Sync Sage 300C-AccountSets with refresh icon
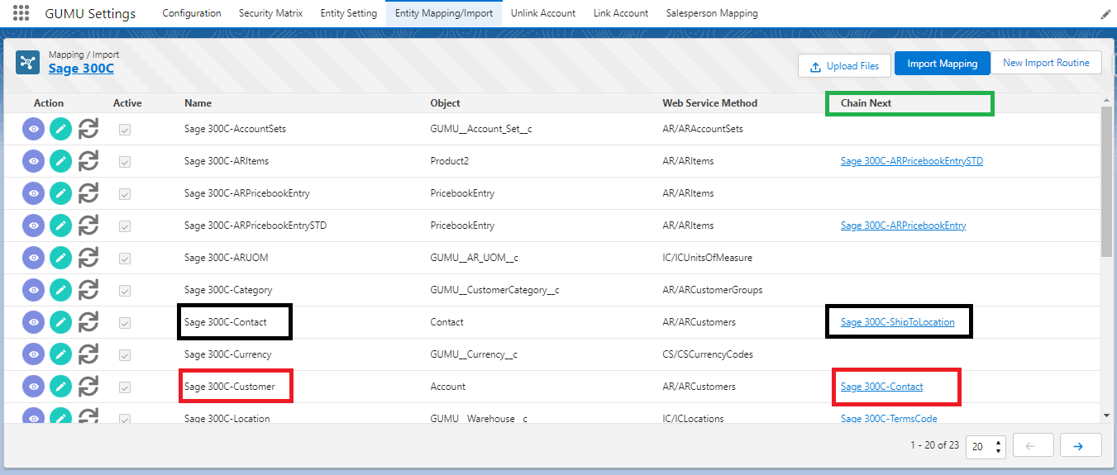 (x=88, y=130)
